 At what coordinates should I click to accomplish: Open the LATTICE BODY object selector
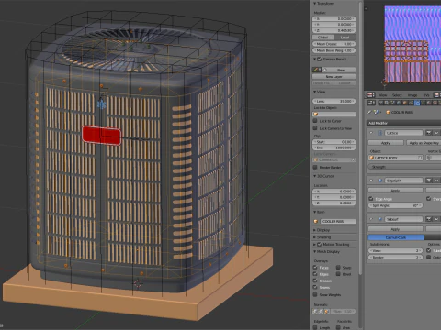(x=396, y=158)
